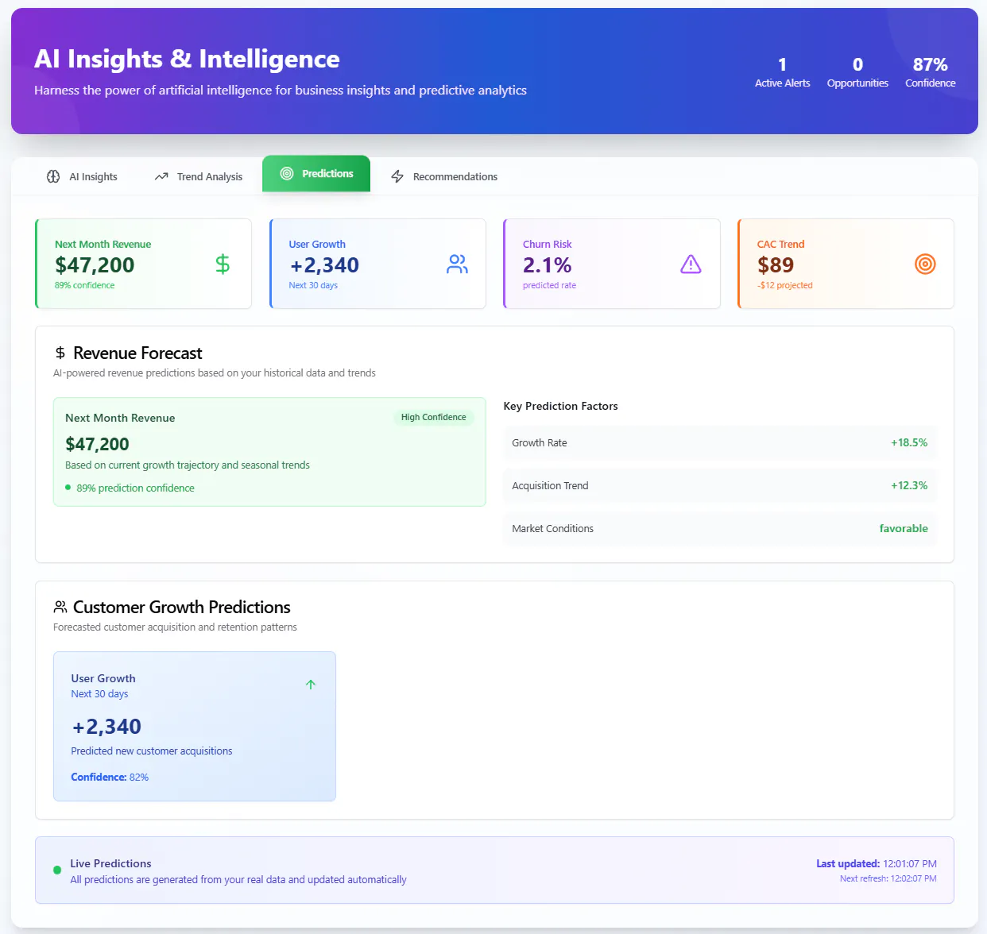Click the Revenue Forecast heading

point(137,353)
